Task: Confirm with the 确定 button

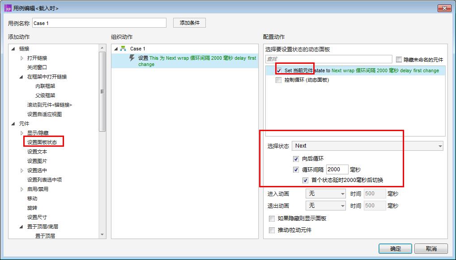Action: tap(395, 248)
